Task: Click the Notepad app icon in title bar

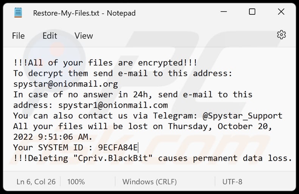Action: point(18,12)
